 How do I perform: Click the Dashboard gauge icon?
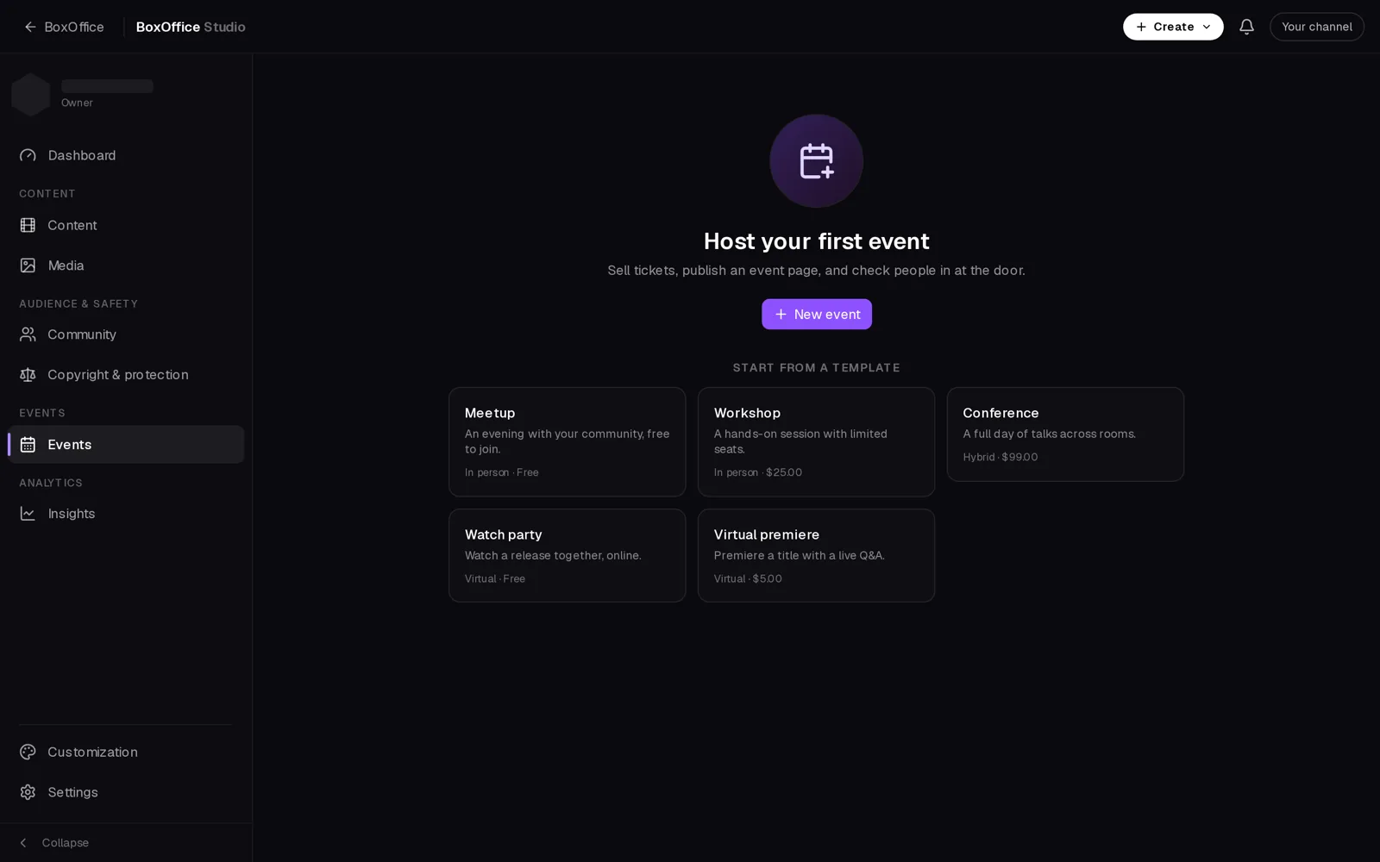[x=28, y=155]
